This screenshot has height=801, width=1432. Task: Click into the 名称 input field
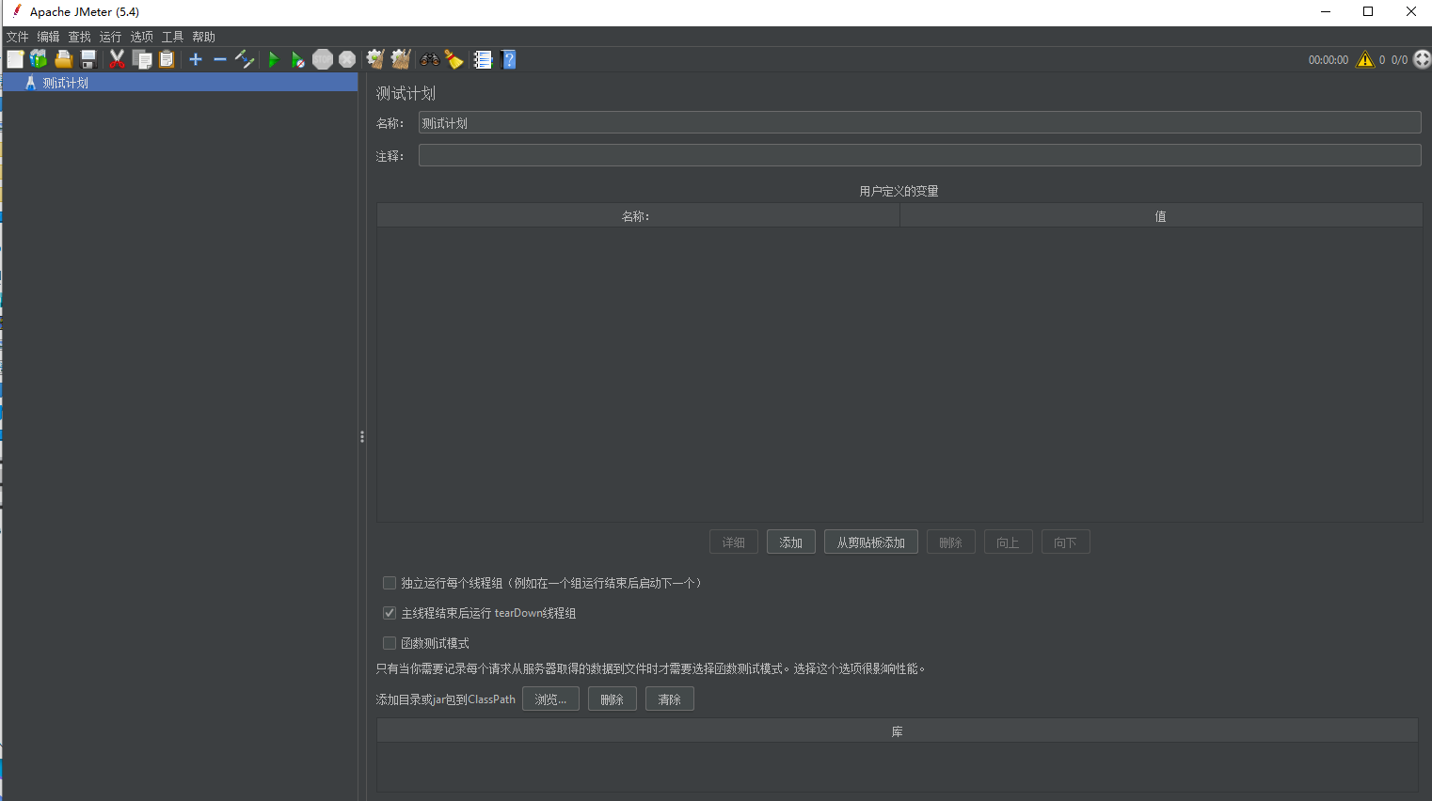pyautogui.click(x=919, y=123)
